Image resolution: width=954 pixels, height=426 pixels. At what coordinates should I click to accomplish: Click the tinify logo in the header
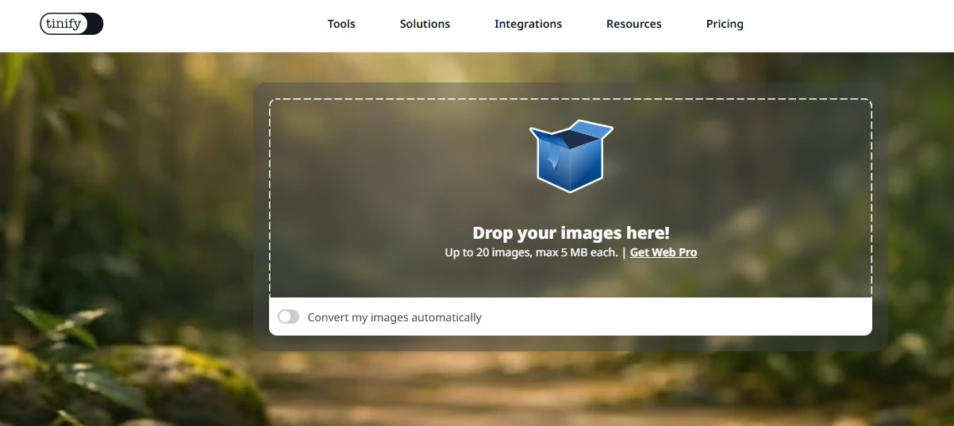[x=71, y=24]
